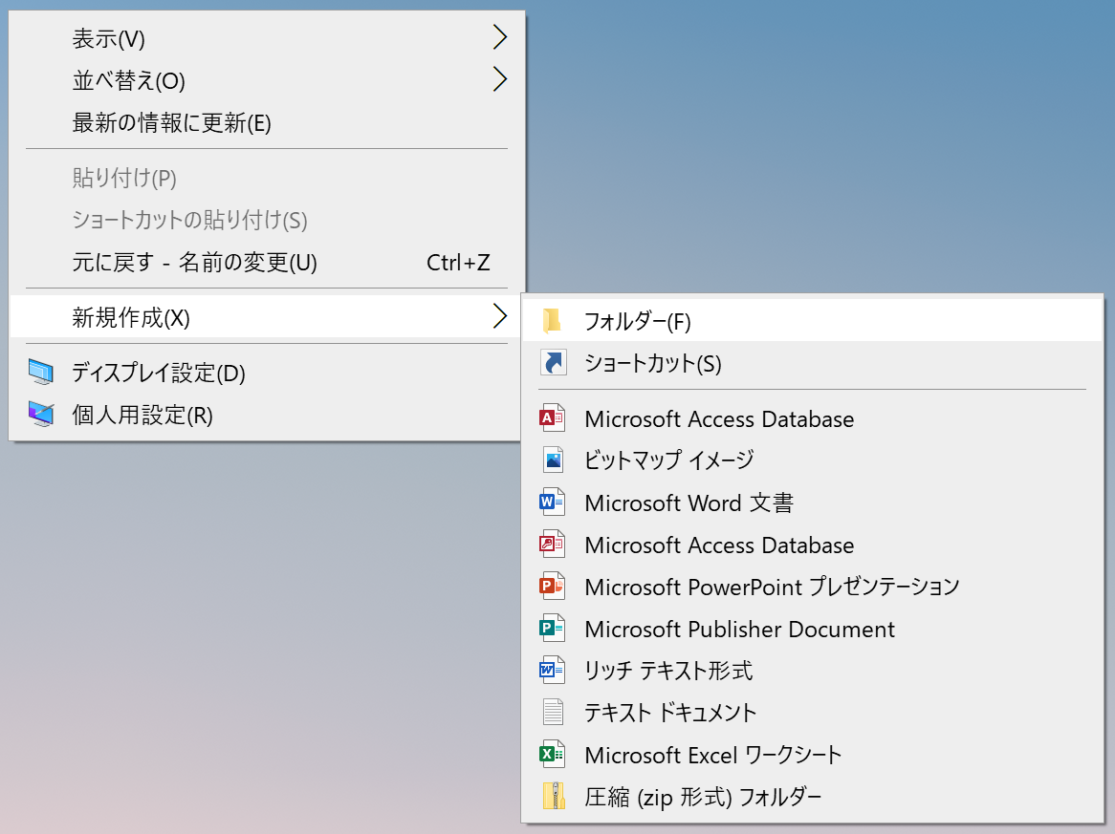
Task: Click the personalization icon beside 個人用設定(R)
Action: click(x=40, y=415)
